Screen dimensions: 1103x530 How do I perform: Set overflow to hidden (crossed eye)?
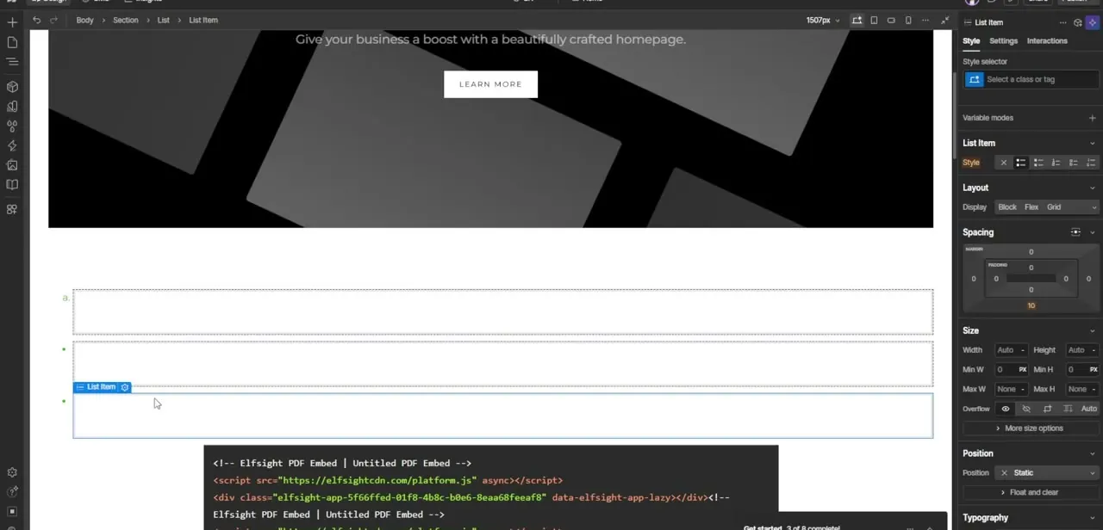(1025, 409)
